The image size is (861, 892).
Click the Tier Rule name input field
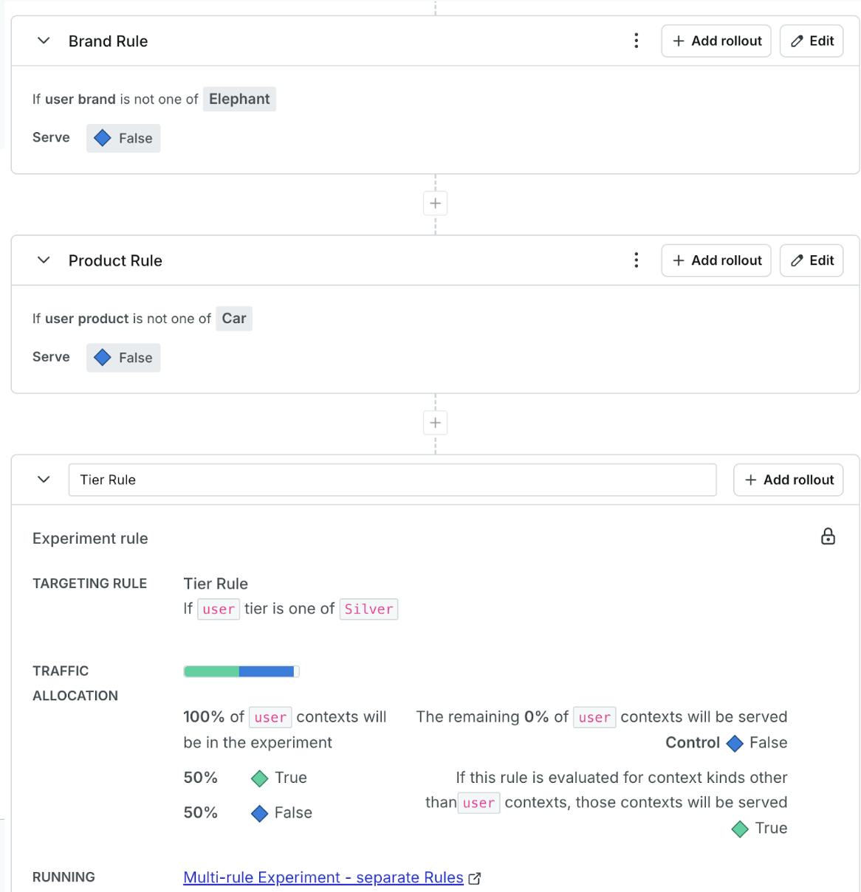point(392,480)
